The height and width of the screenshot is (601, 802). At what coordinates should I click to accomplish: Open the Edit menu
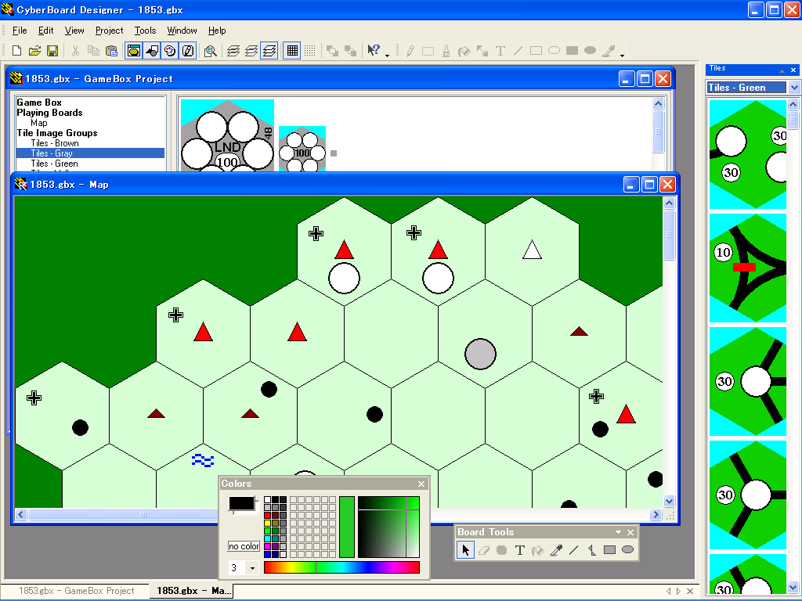pyautogui.click(x=46, y=31)
